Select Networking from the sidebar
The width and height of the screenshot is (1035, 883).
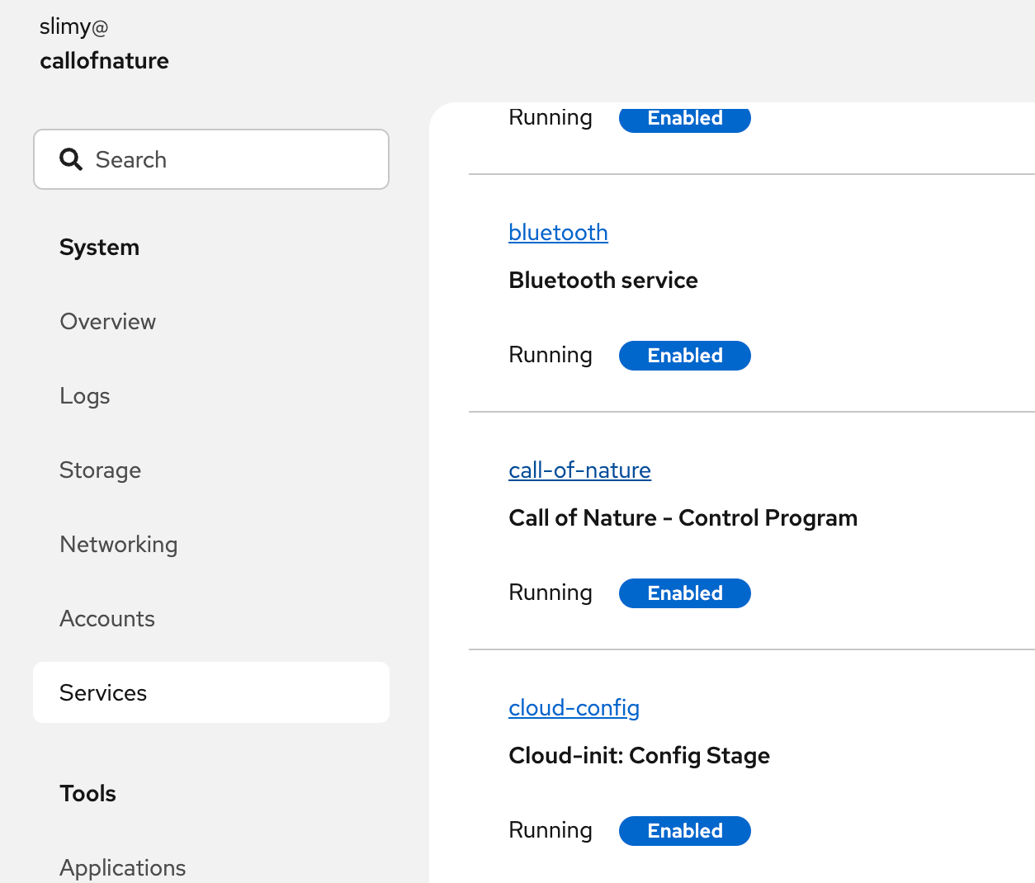tap(118, 545)
